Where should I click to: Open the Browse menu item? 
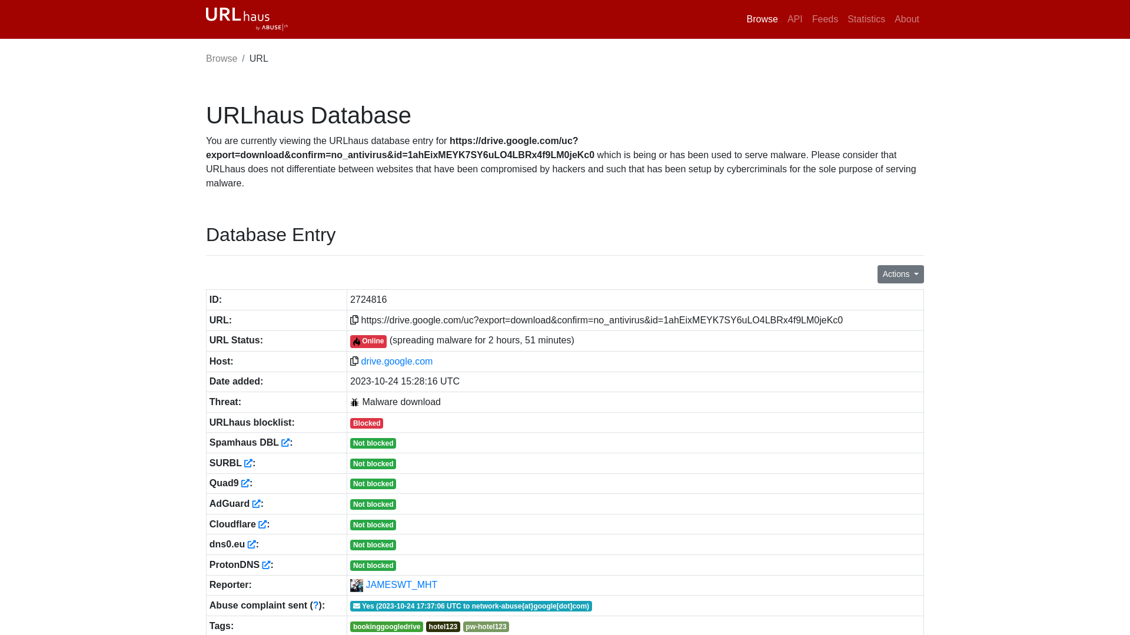click(762, 19)
